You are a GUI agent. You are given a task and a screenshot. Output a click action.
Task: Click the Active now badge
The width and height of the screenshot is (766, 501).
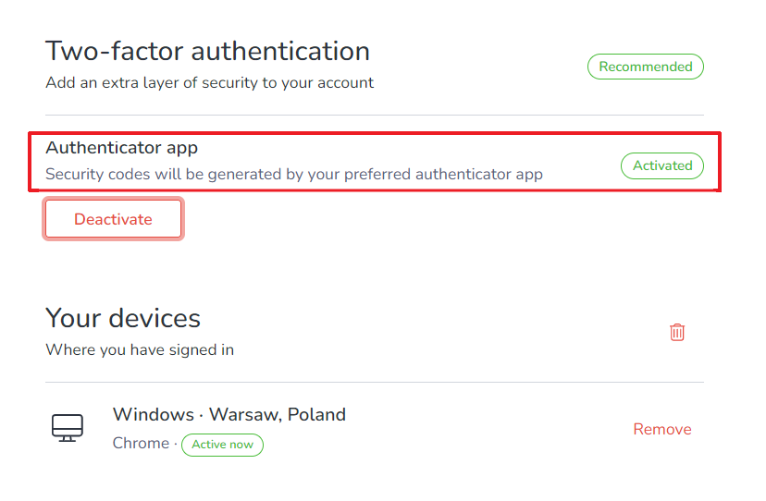pyautogui.click(x=222, y=445)
